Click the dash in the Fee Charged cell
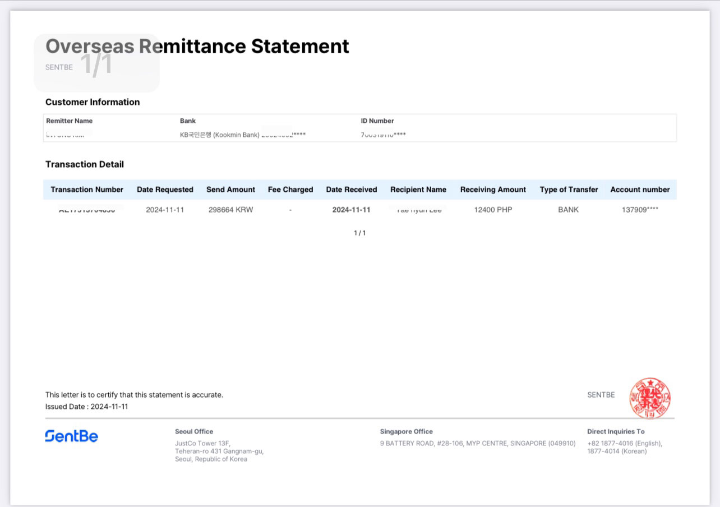720x507 pixels. (x=290, y=210)
